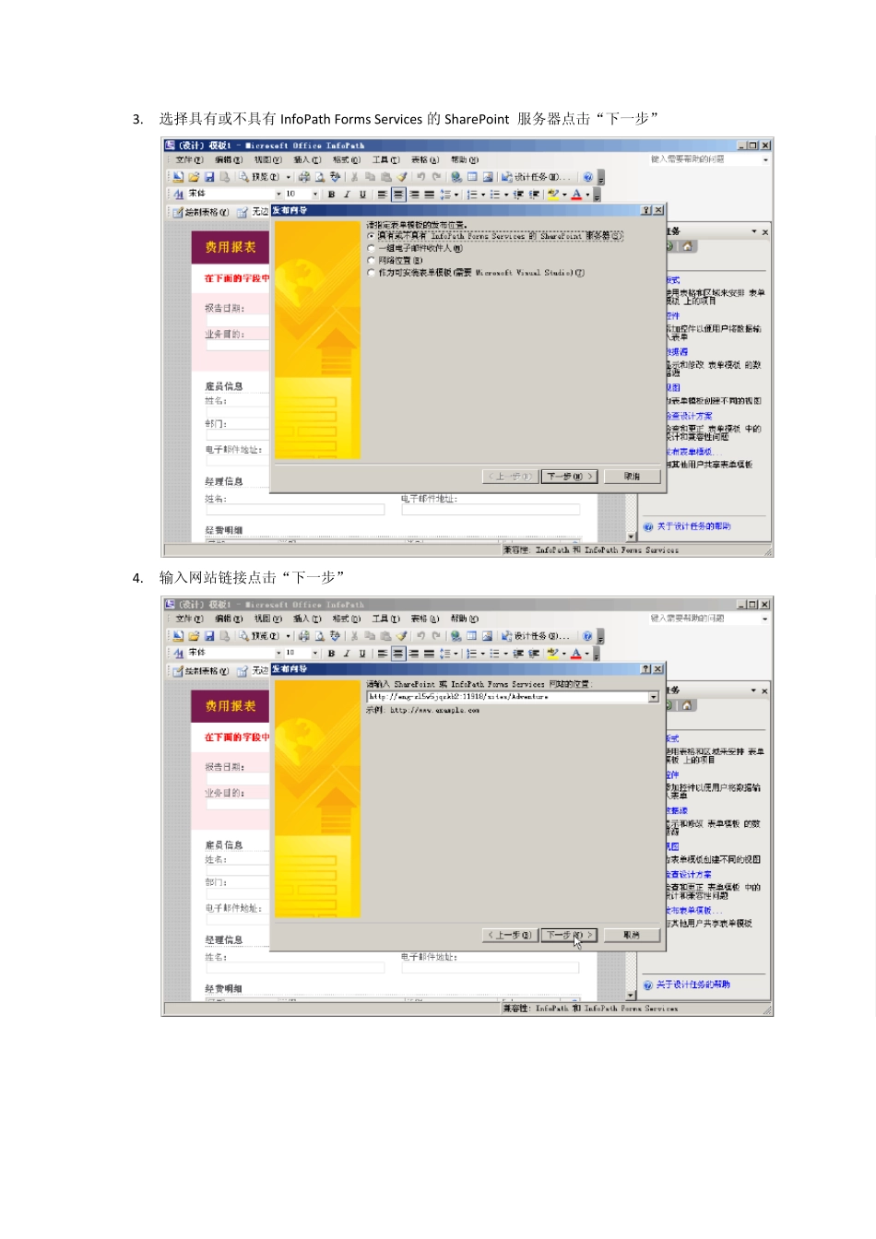Open font color arrow in lower screenshot
The image size is (876, 1239).
tap(588, 654)
